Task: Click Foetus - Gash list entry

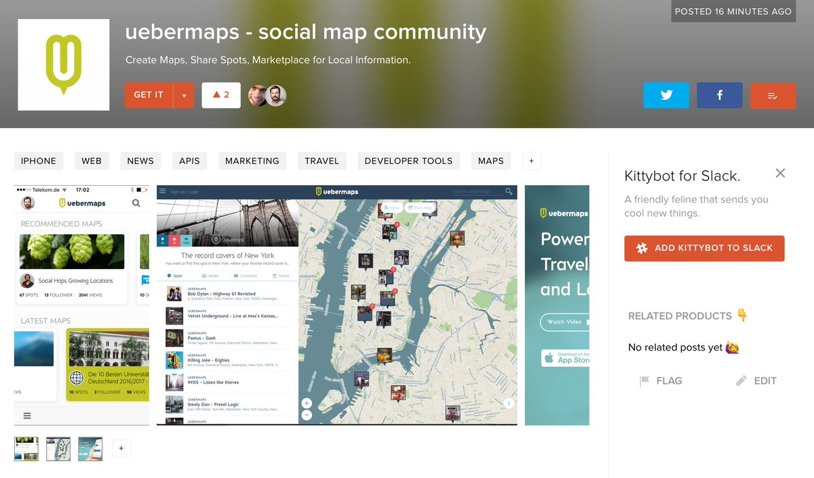Action: click(x=227, y=338)
